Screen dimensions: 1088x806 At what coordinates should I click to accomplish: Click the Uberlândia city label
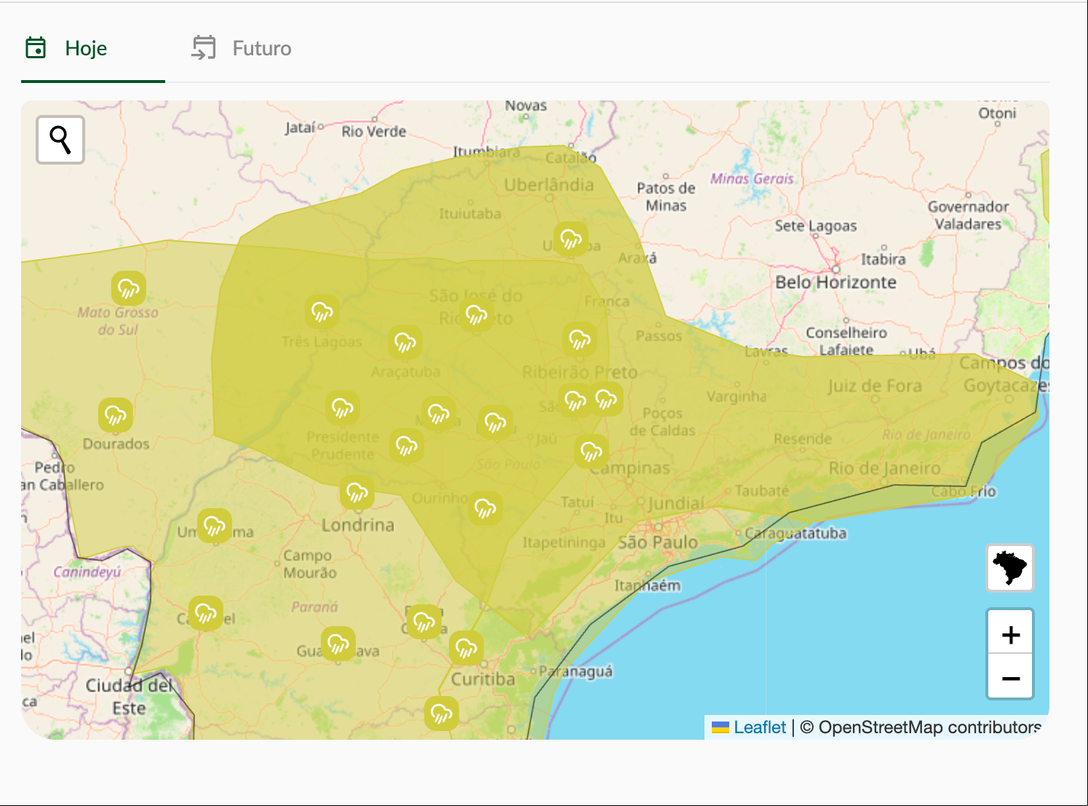tap(549, 185)
